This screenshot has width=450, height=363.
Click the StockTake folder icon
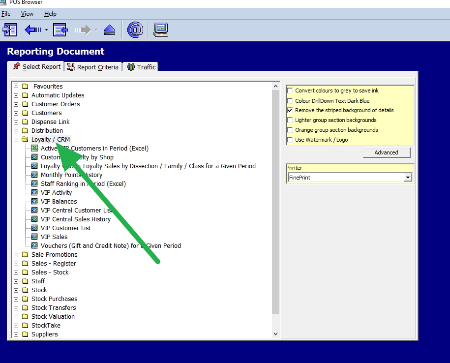pyautogui.click(x=25, y=326)
